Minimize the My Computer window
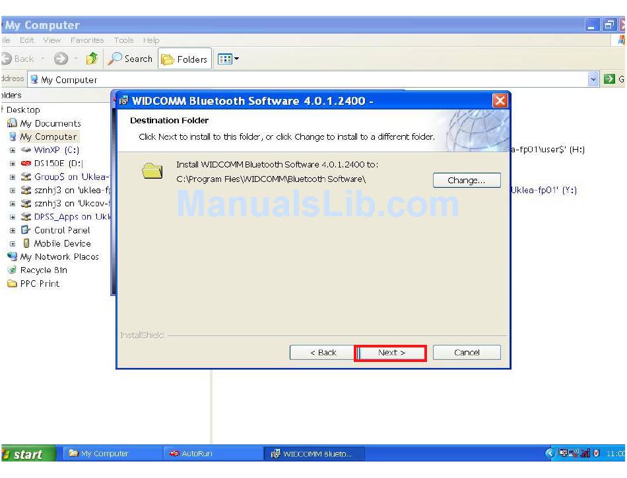Image resolution: width=627 pixels, height=478 pixels. point(592,25)
